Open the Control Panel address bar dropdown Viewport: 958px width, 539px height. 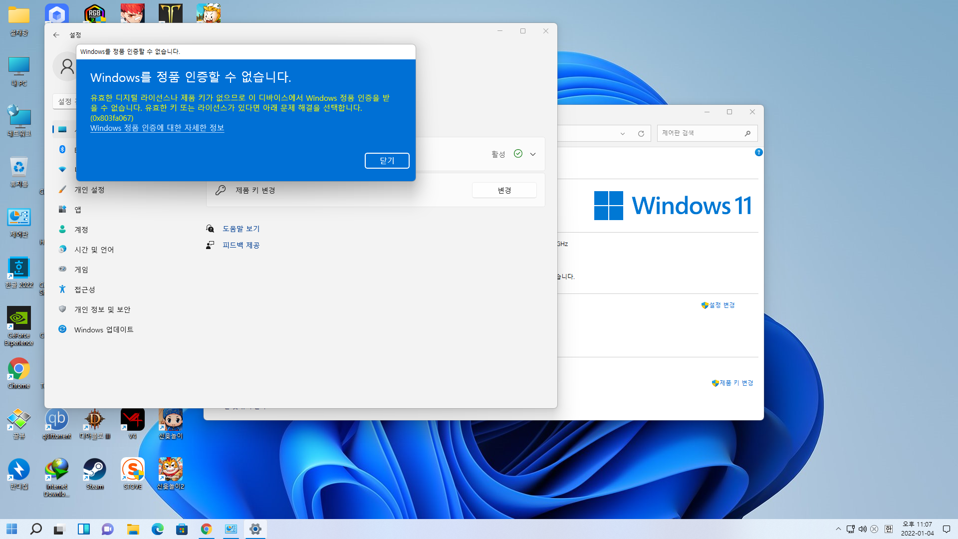pos(623,133)
